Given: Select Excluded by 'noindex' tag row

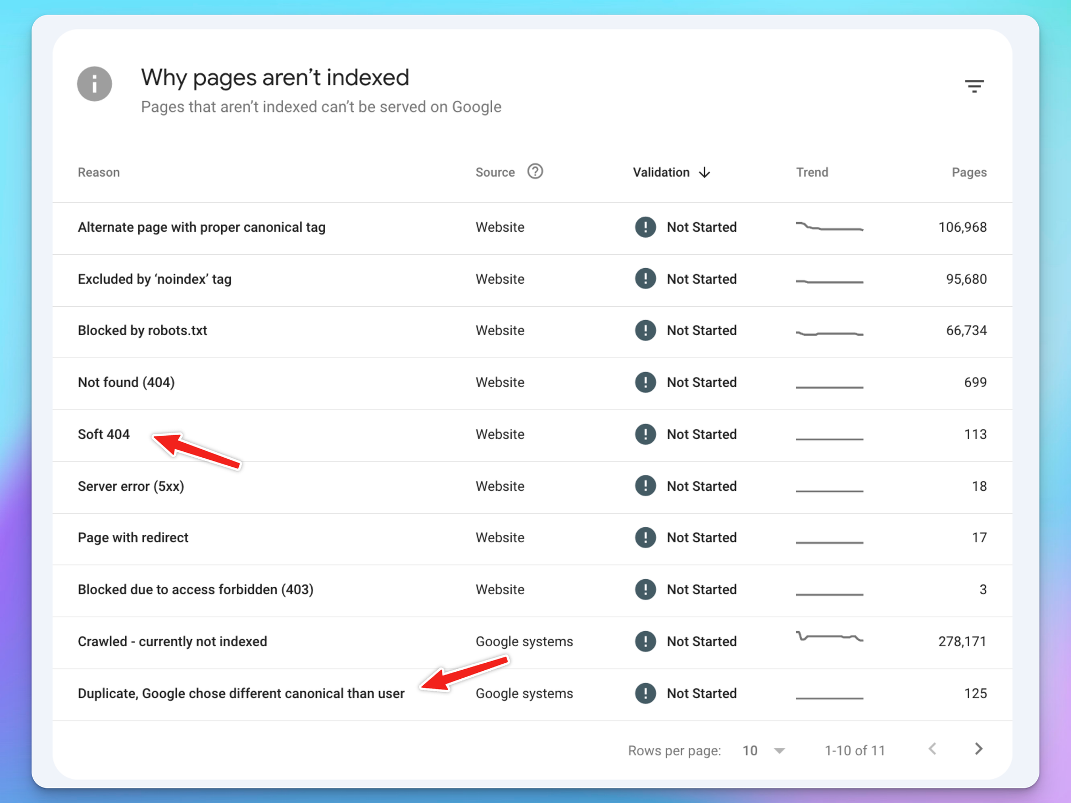Looking at the screenshot, I should (154, 279).
